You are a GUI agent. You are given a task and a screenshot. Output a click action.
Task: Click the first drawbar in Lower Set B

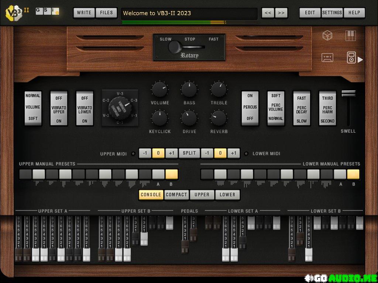coord(292,255)
